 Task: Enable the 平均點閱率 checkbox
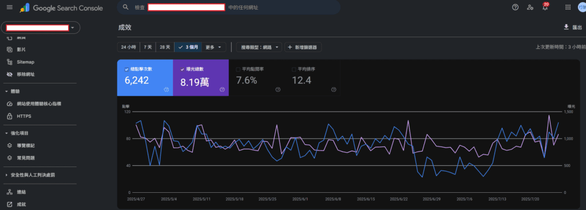pyautogui.click(x=237, y=69)
